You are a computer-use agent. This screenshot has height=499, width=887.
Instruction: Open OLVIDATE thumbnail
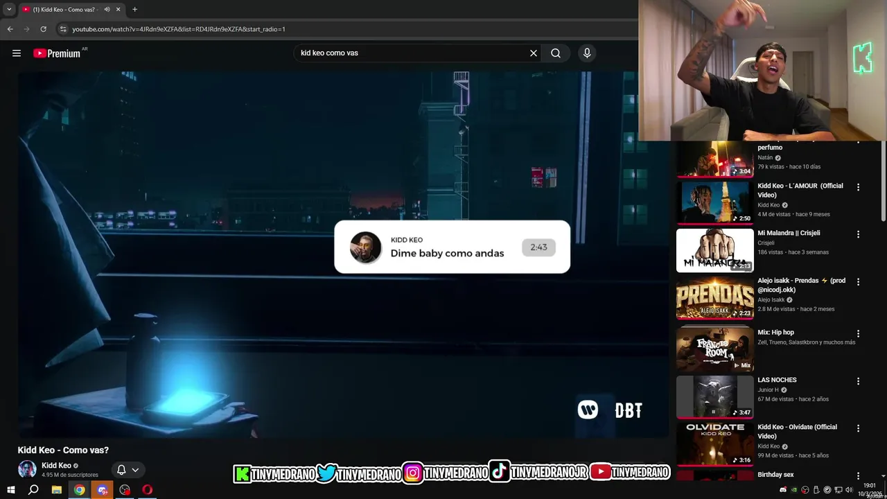[714, 444]
